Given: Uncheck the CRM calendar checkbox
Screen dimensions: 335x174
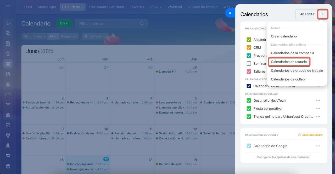Looking at the screenshot, I should click(x=249, y=48).
